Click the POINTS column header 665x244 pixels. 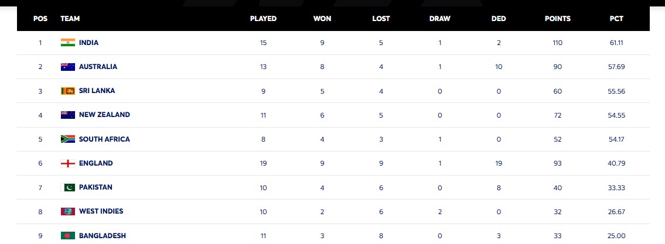[557, 19]
